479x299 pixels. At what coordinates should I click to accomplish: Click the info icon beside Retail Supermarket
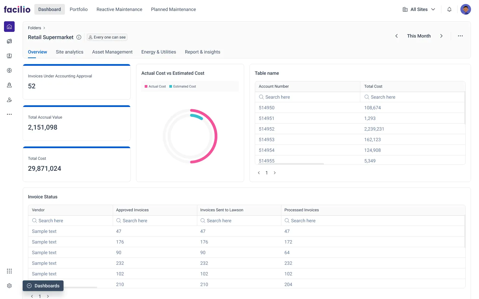(x=79, y=37)
